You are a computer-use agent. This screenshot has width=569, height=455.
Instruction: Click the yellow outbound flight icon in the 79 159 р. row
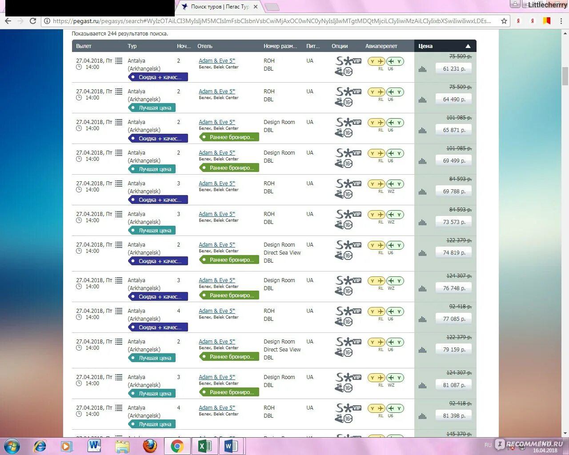[x=376, y=342]
